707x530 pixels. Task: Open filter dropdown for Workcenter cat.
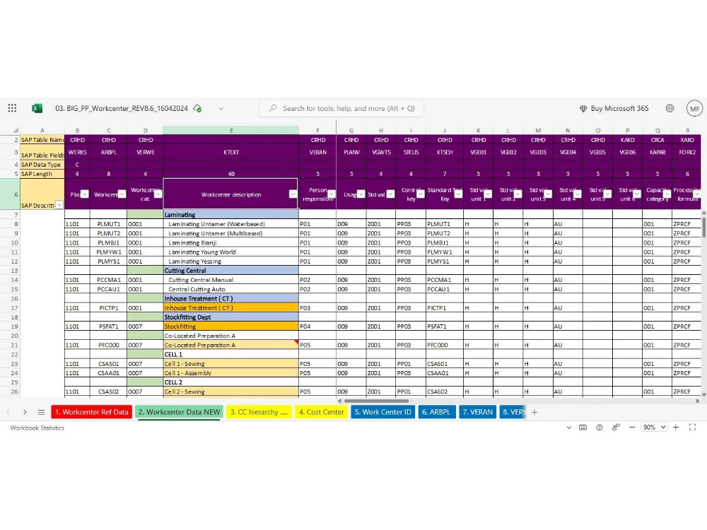pyautogui.click(x=158, y=194)
